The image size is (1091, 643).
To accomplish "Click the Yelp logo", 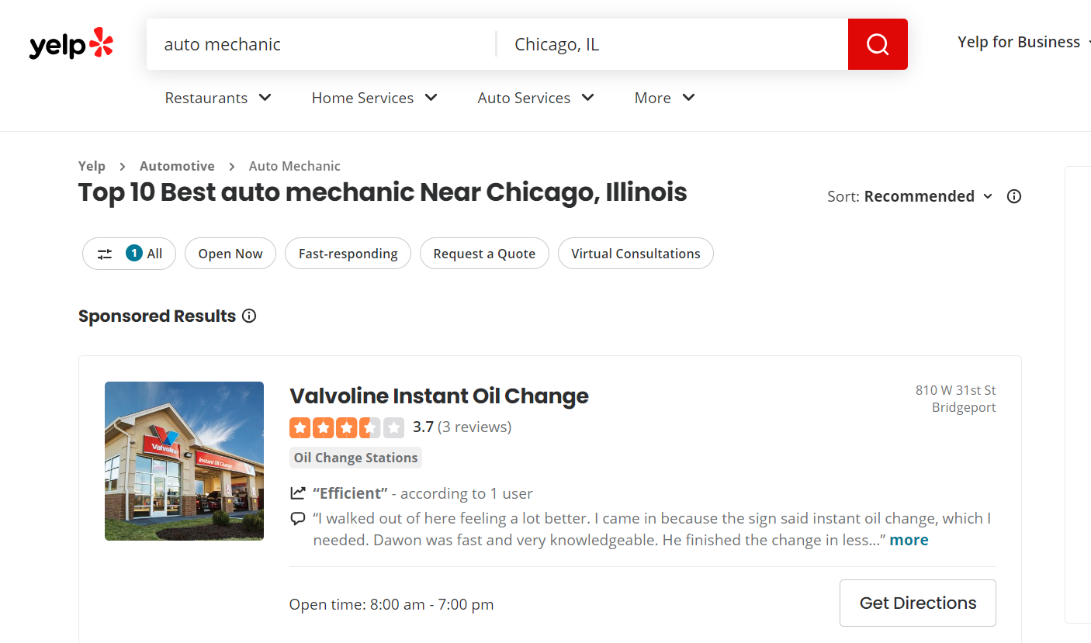I will (71, 44).
